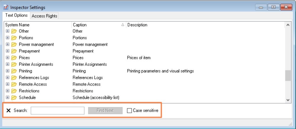The width and height of the screenshot is (296, 129).
Task: Close the search bar with X icon
Action: [x=8, y=110]
